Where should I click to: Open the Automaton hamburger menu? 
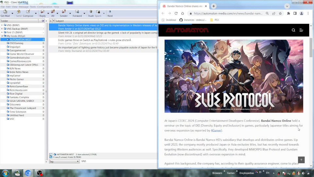click(301, 30)
